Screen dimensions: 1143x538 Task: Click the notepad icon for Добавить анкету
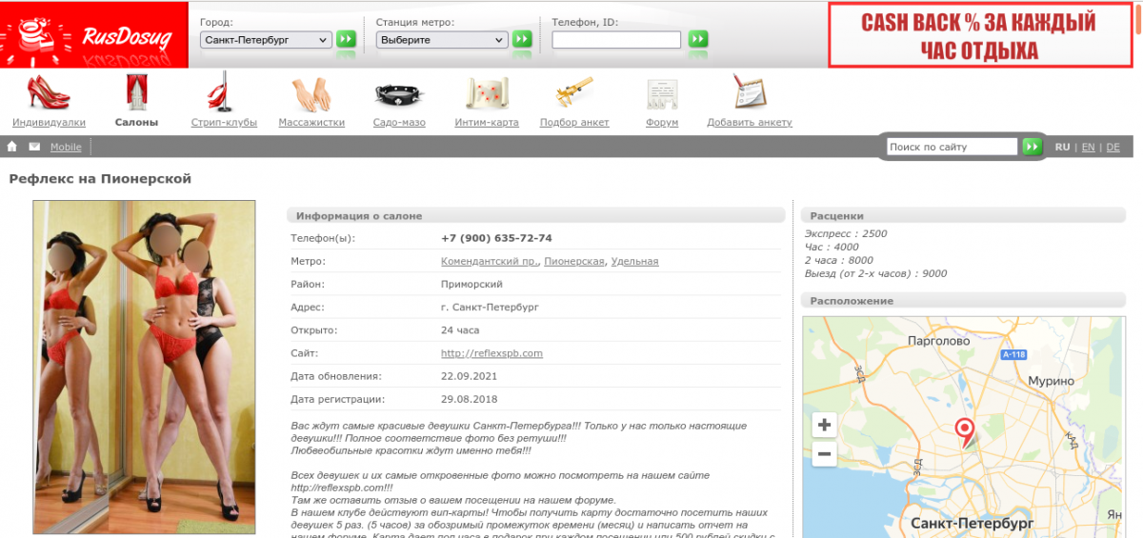[750, 92]
